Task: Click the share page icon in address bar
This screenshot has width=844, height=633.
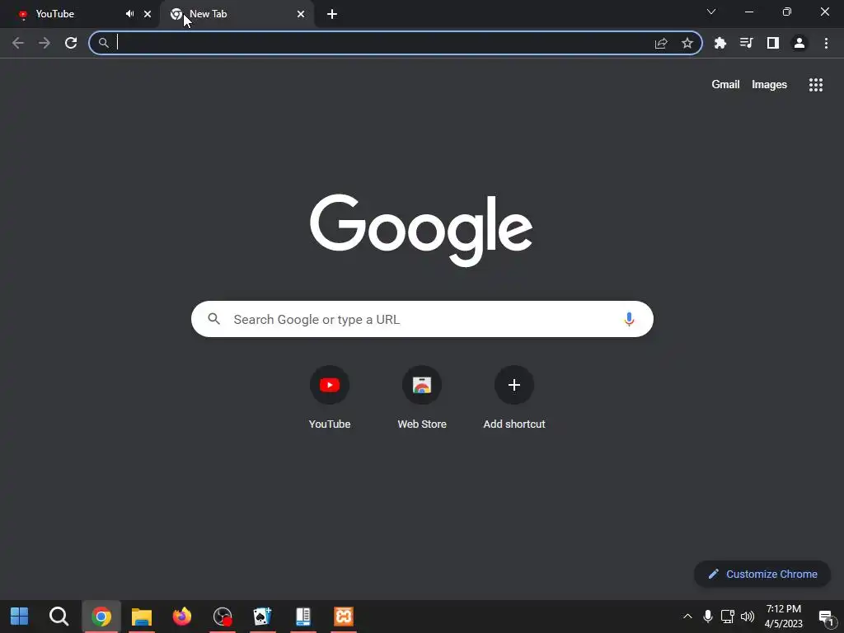Action: tap(661, 43)
